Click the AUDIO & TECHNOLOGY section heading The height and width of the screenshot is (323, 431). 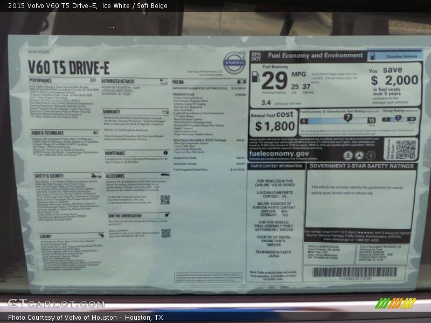[x=47, y=133]
